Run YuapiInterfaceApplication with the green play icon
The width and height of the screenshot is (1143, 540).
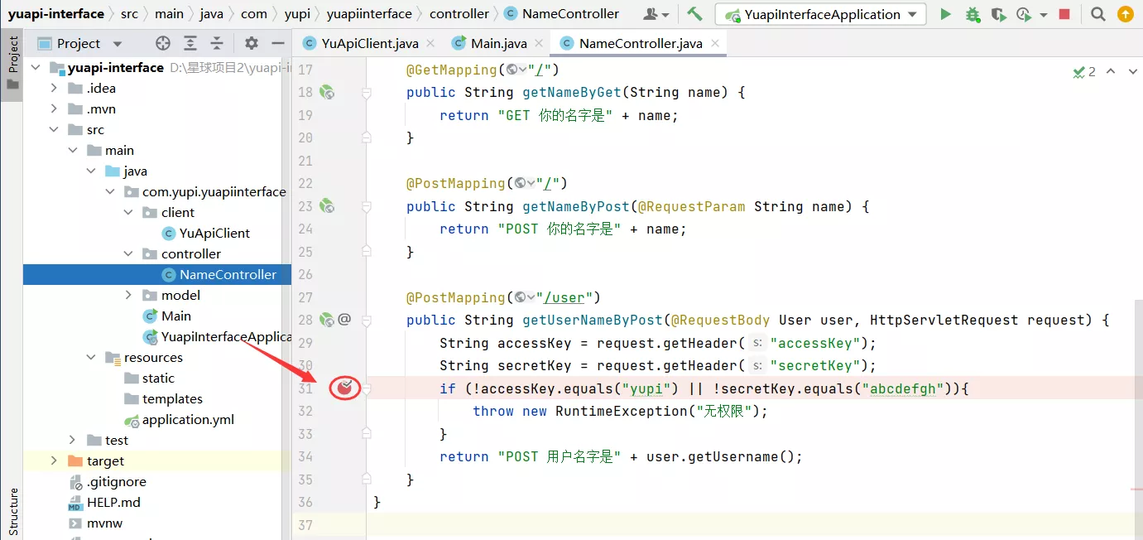946,14
